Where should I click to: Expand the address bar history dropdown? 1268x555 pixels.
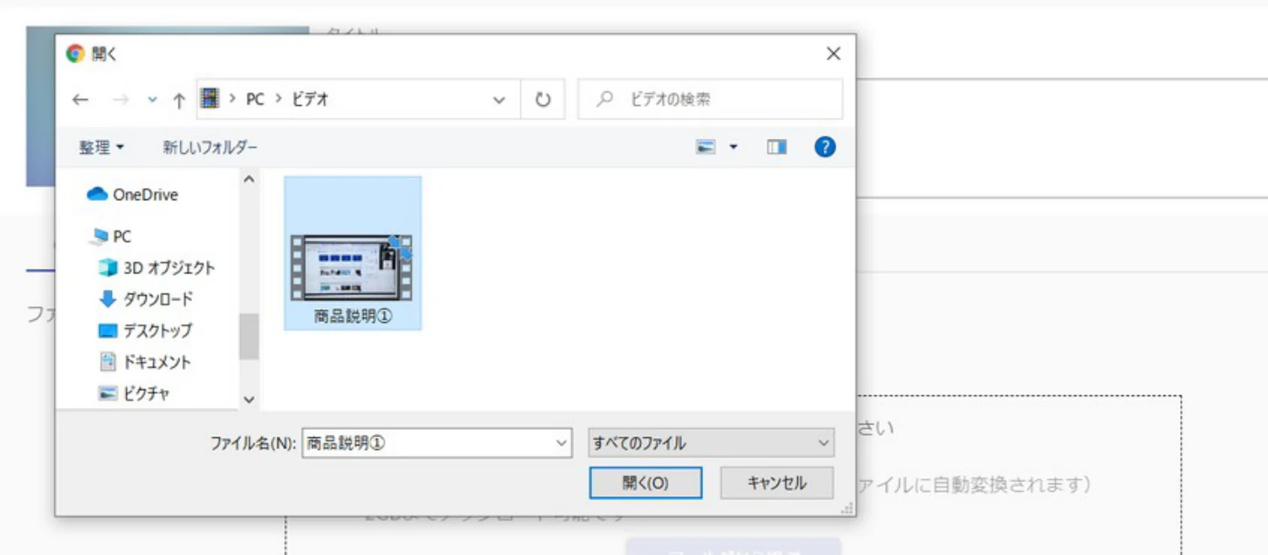[x=499, y=100]
